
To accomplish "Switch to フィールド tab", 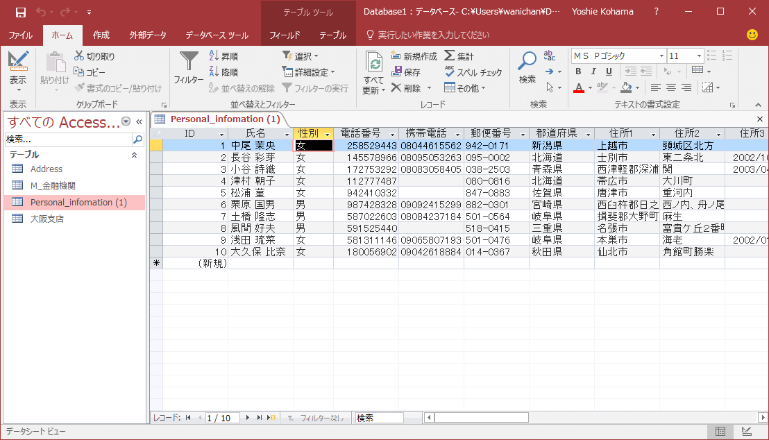I will coord(285,35).
